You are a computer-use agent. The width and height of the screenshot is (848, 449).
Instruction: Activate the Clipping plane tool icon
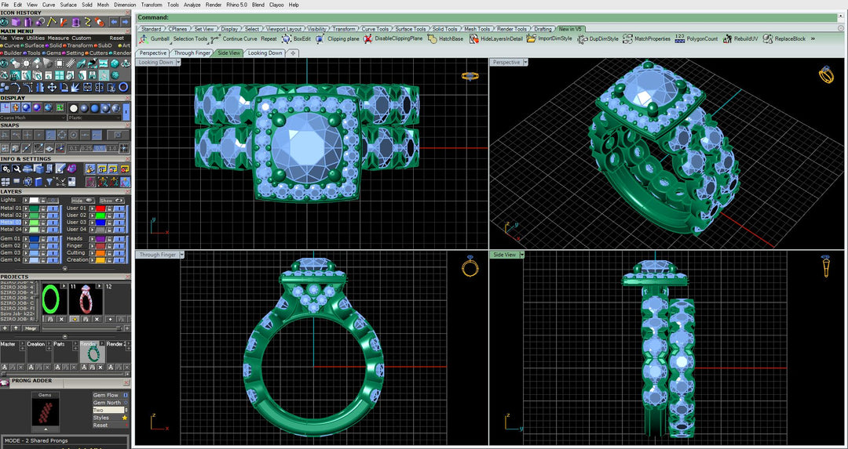click(320, 38)
